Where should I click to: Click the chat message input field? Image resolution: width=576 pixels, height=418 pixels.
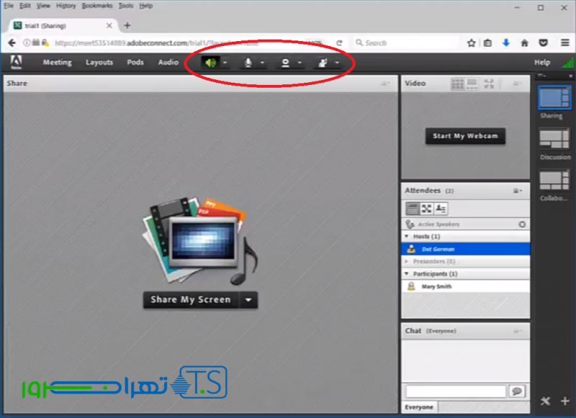point(455,391)
